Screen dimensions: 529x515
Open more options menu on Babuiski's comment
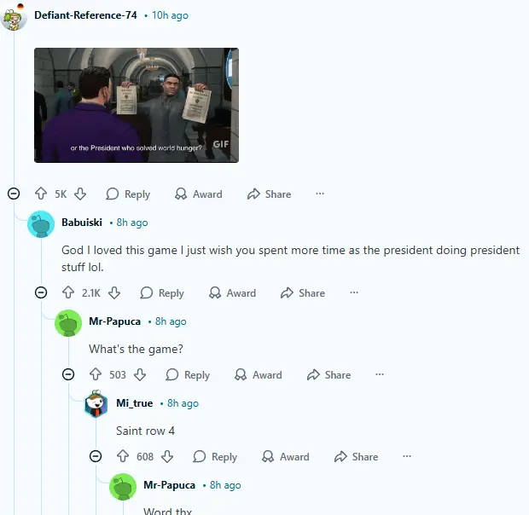[x=354, y=292]
